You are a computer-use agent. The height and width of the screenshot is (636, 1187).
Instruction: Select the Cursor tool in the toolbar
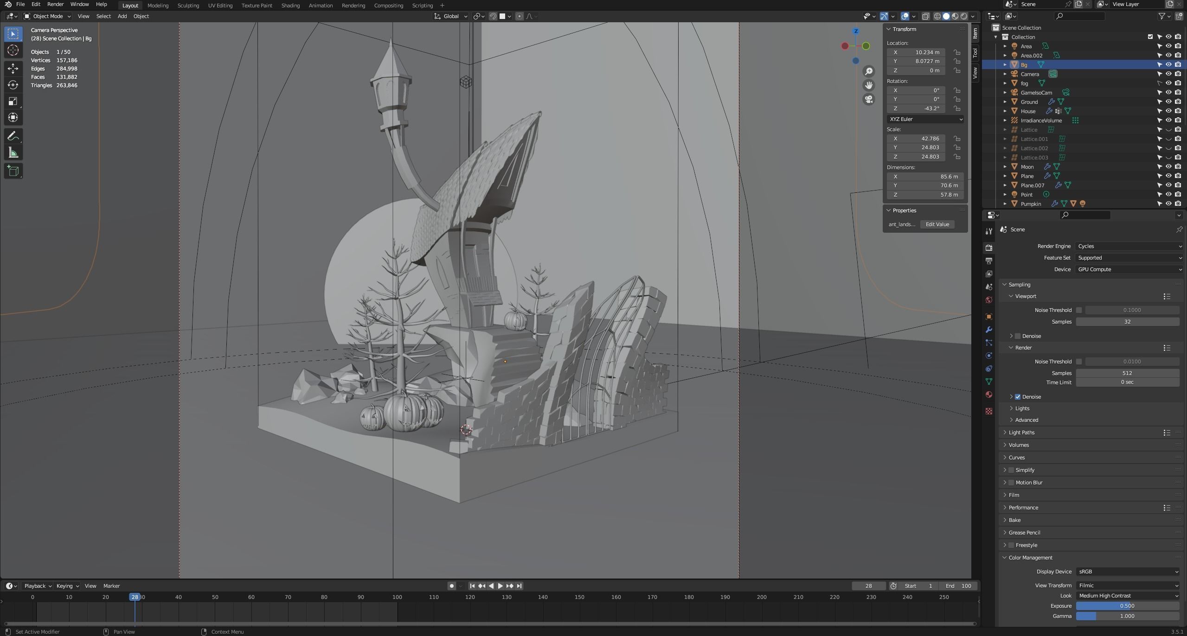13,50
